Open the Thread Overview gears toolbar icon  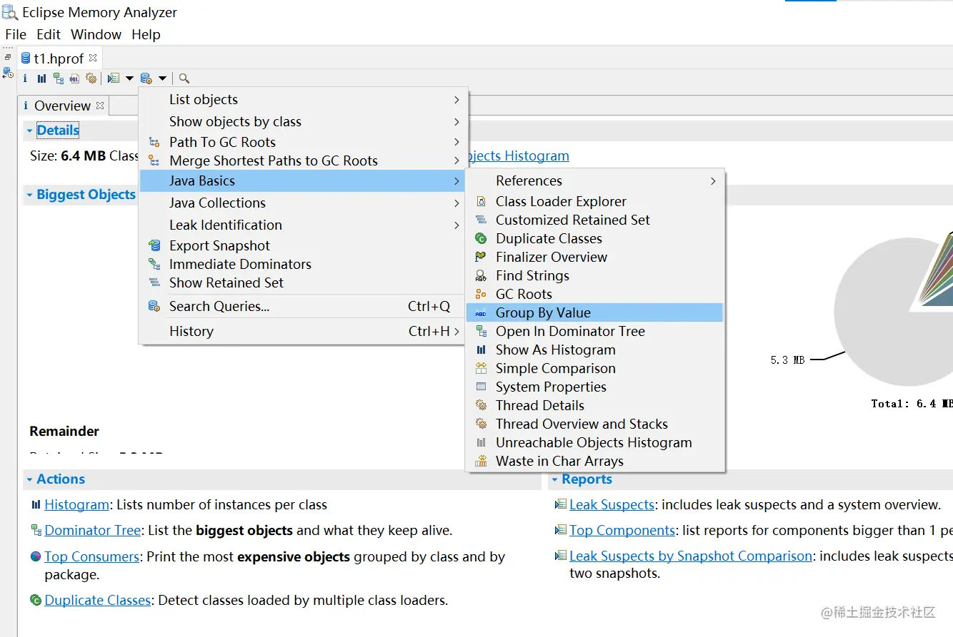pos(91,78)
